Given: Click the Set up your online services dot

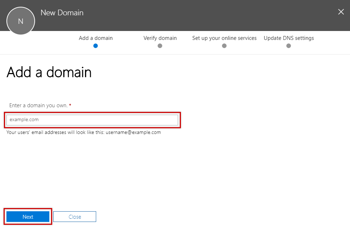Looking at the screenshot, I should pyautogui.click(x=224, y=46).
